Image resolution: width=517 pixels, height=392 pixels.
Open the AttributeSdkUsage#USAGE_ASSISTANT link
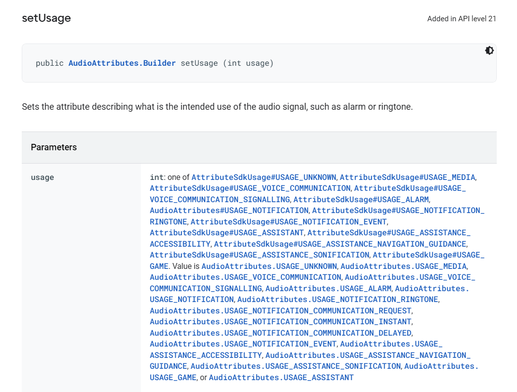(227, 233)
